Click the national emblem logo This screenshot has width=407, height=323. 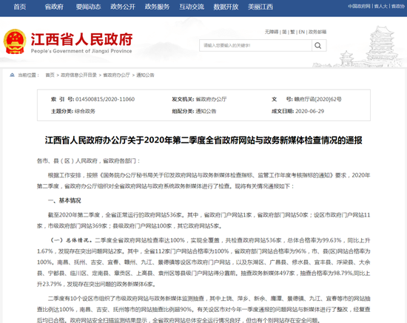click(15, 41)
